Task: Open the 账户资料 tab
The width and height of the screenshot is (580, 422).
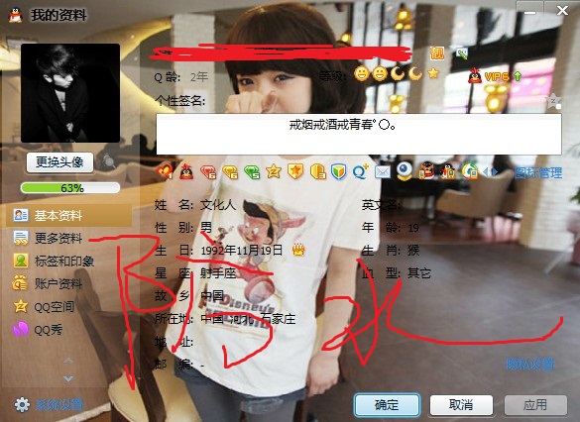Action: (x=48, y=283)
